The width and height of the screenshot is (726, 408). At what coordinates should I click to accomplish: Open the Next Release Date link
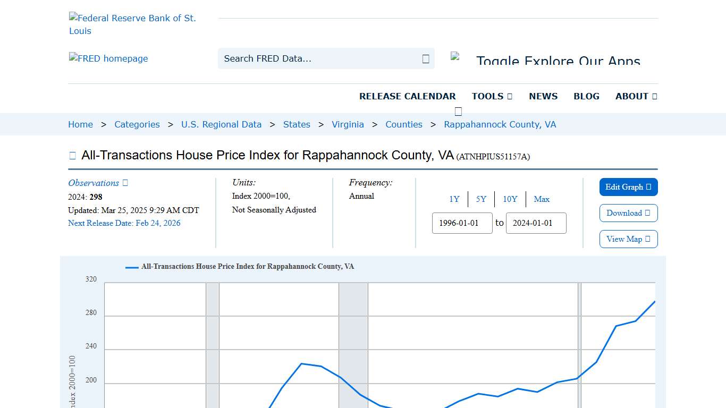coord(124,223)
